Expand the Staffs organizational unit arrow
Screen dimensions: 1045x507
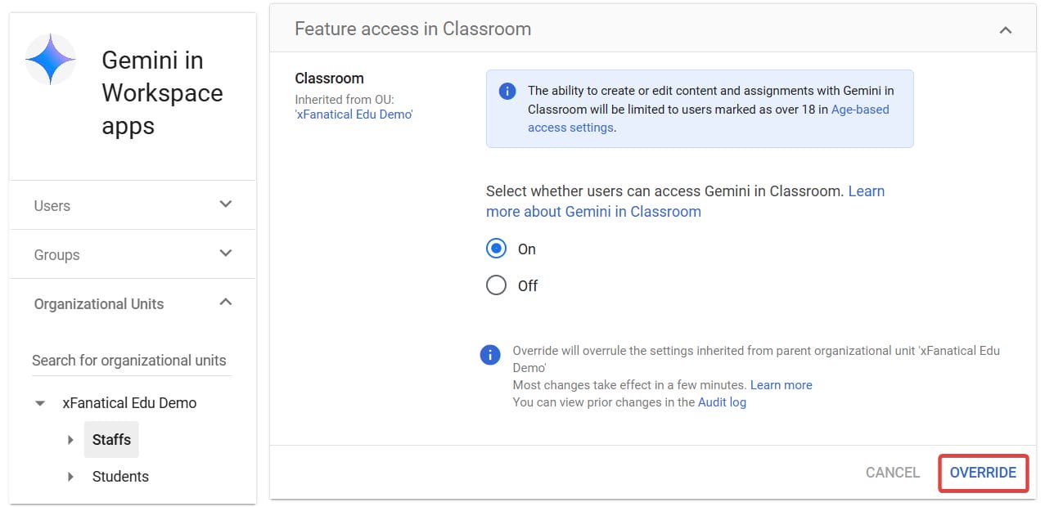70,440
